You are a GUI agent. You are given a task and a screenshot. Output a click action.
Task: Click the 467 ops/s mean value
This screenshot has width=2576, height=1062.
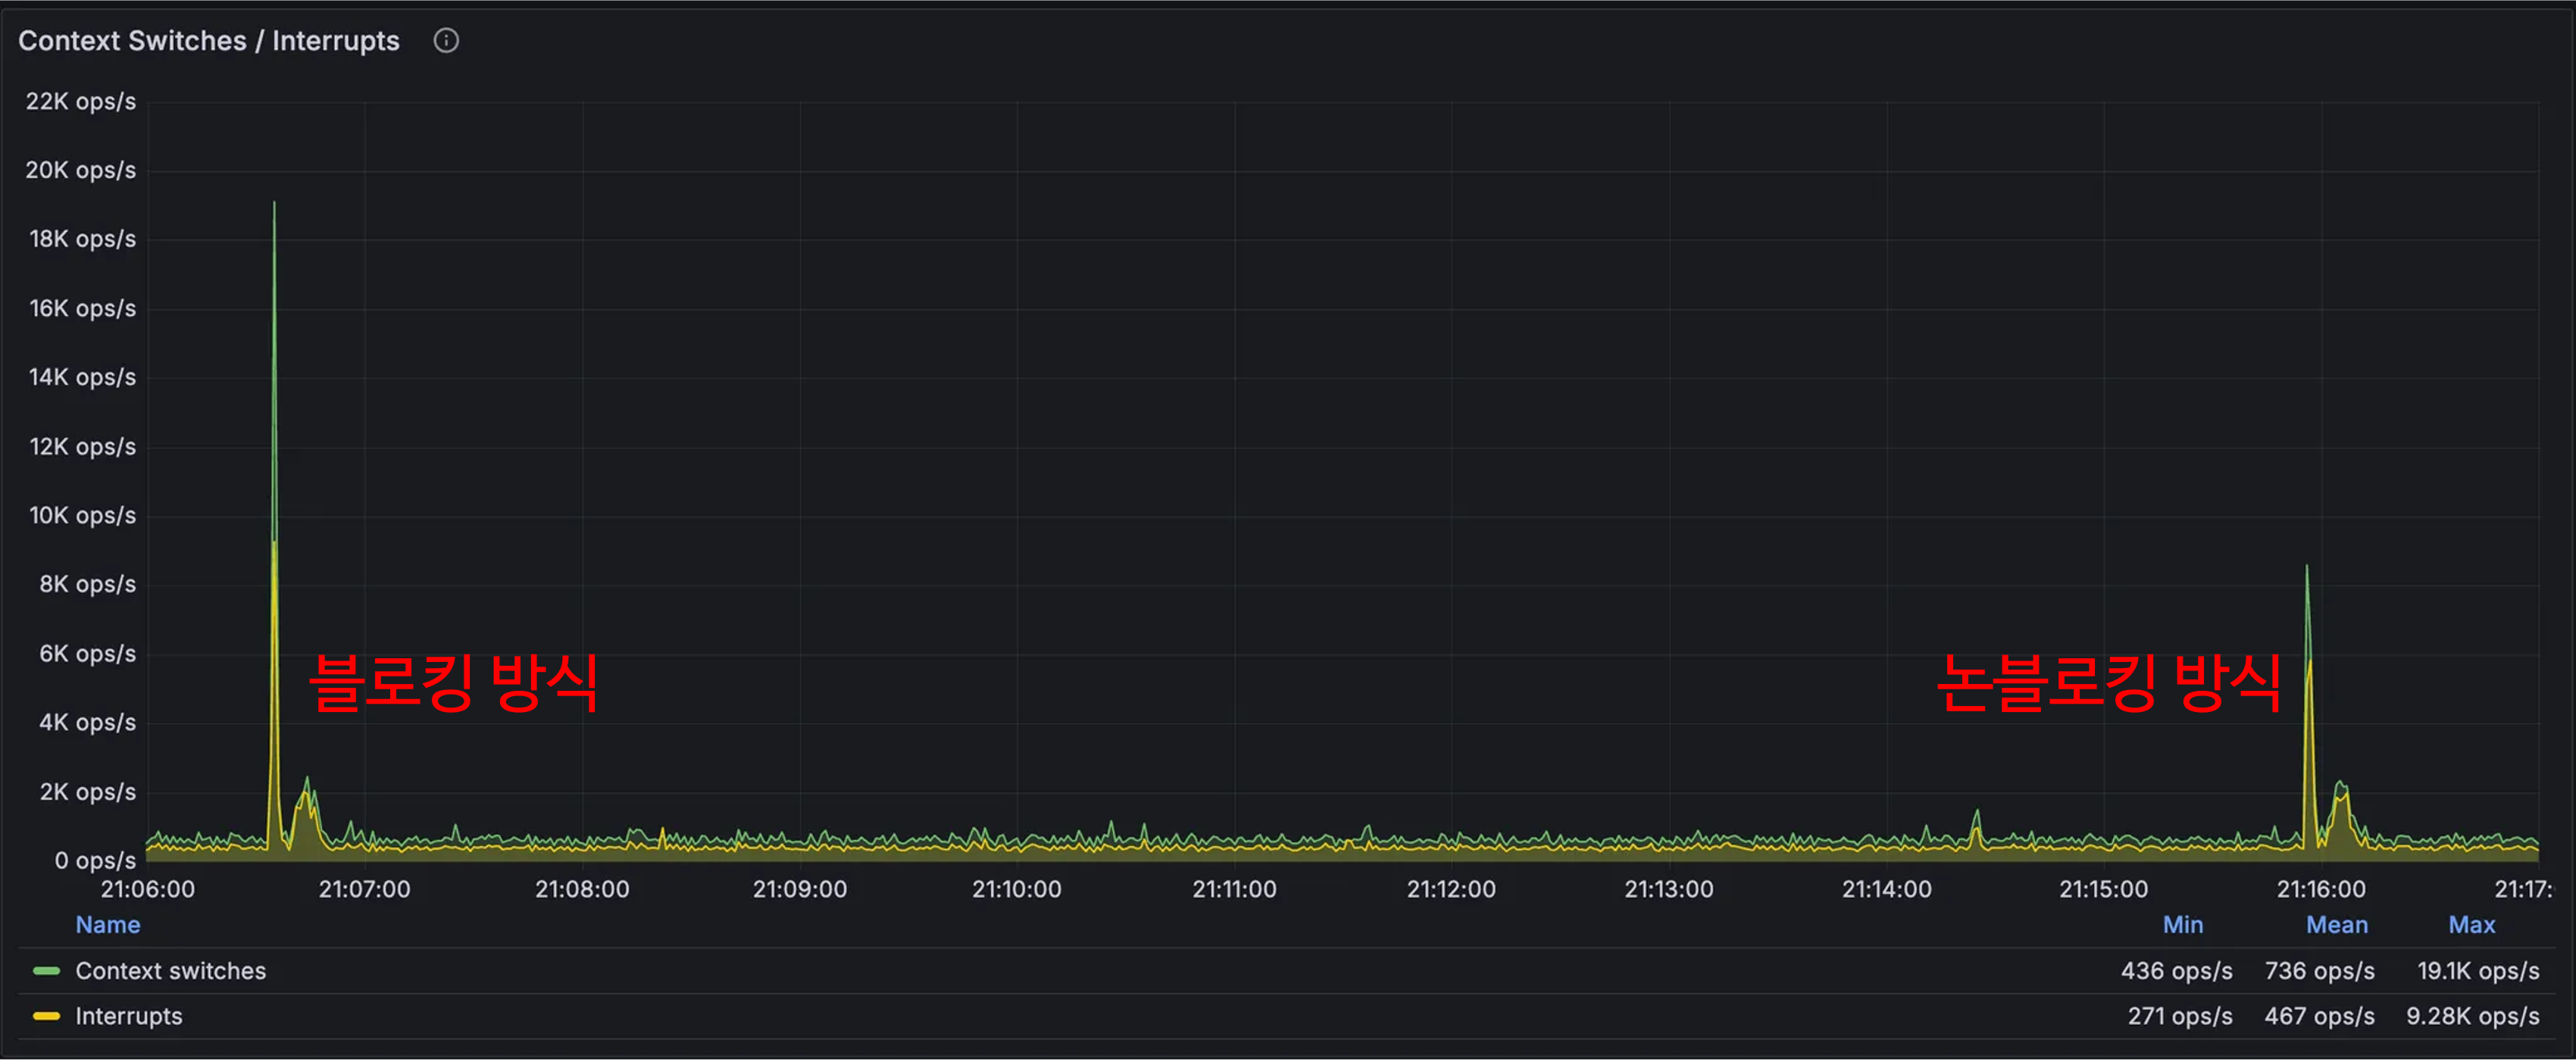[x=2319, y=1015]
